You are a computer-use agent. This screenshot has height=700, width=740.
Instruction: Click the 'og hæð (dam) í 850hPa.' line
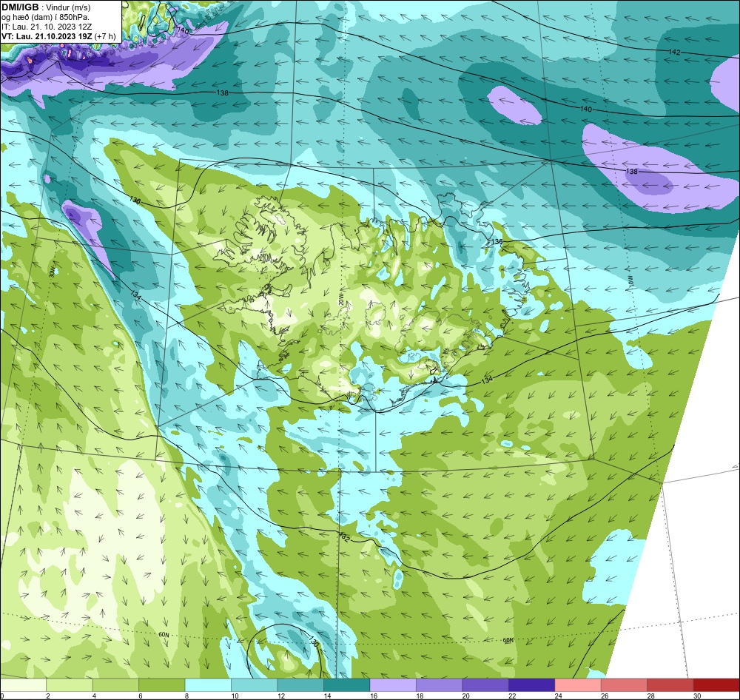tap(45, 17)
